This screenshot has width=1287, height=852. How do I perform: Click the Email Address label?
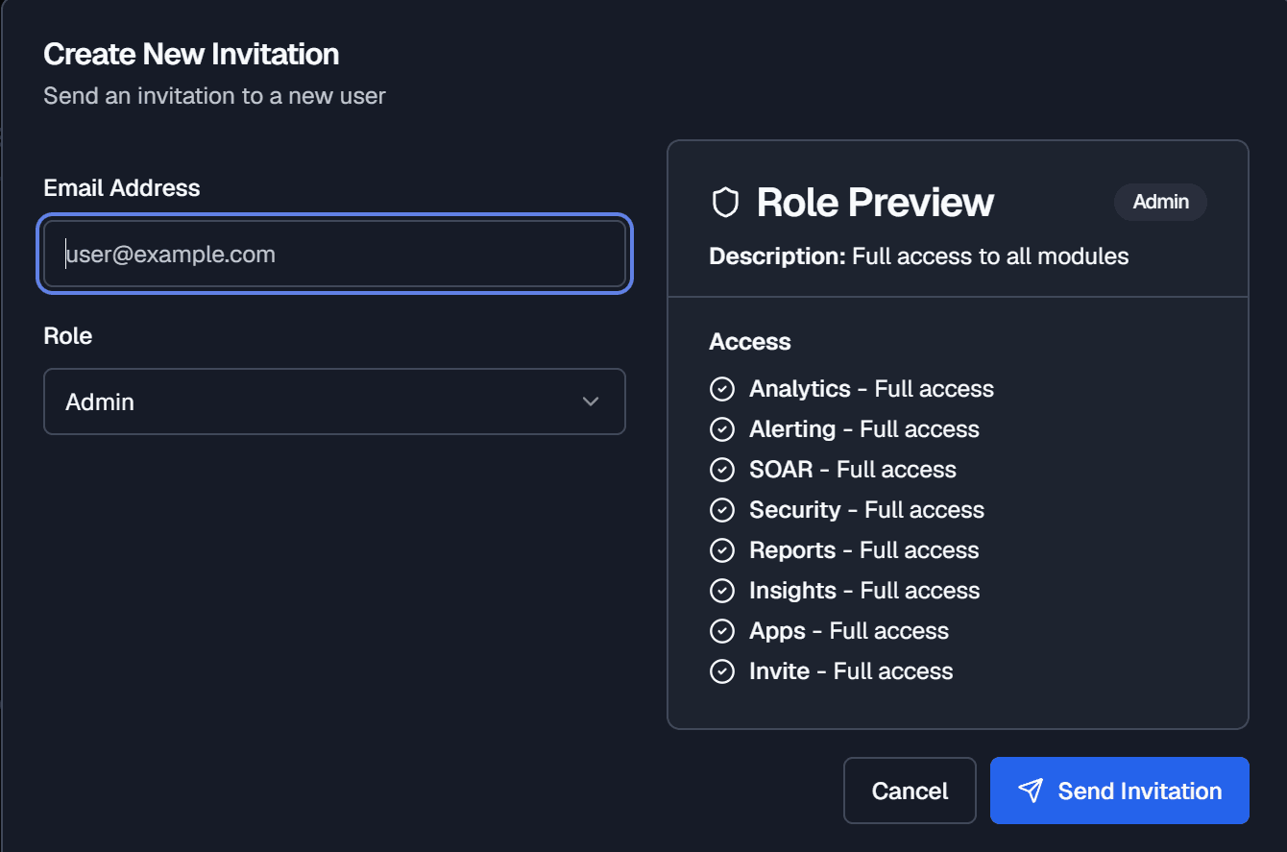click(x=122, y=187)
